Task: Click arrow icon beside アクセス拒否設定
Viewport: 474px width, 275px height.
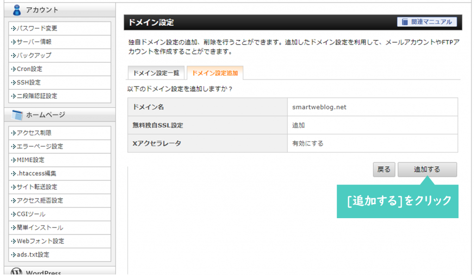Action: click(13, 201)
